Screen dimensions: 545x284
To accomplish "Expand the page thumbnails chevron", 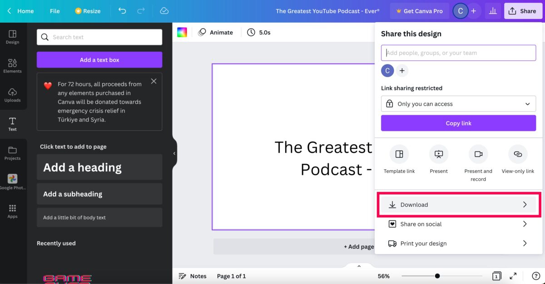I will coord(359,266).
